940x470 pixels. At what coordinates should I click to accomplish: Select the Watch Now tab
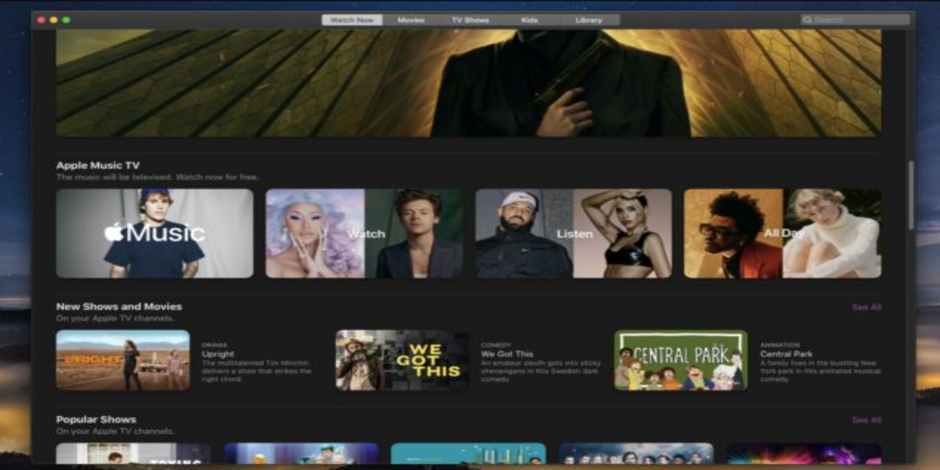[352, 20]
